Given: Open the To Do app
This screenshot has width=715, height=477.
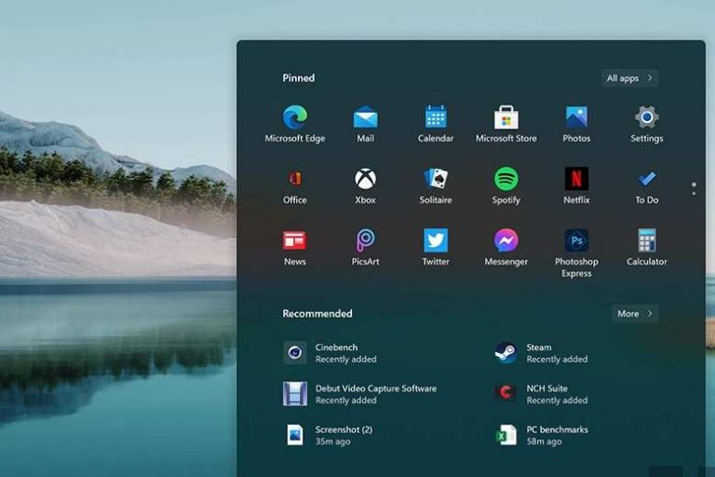Looking at the screenshot, I should [647, 185].
